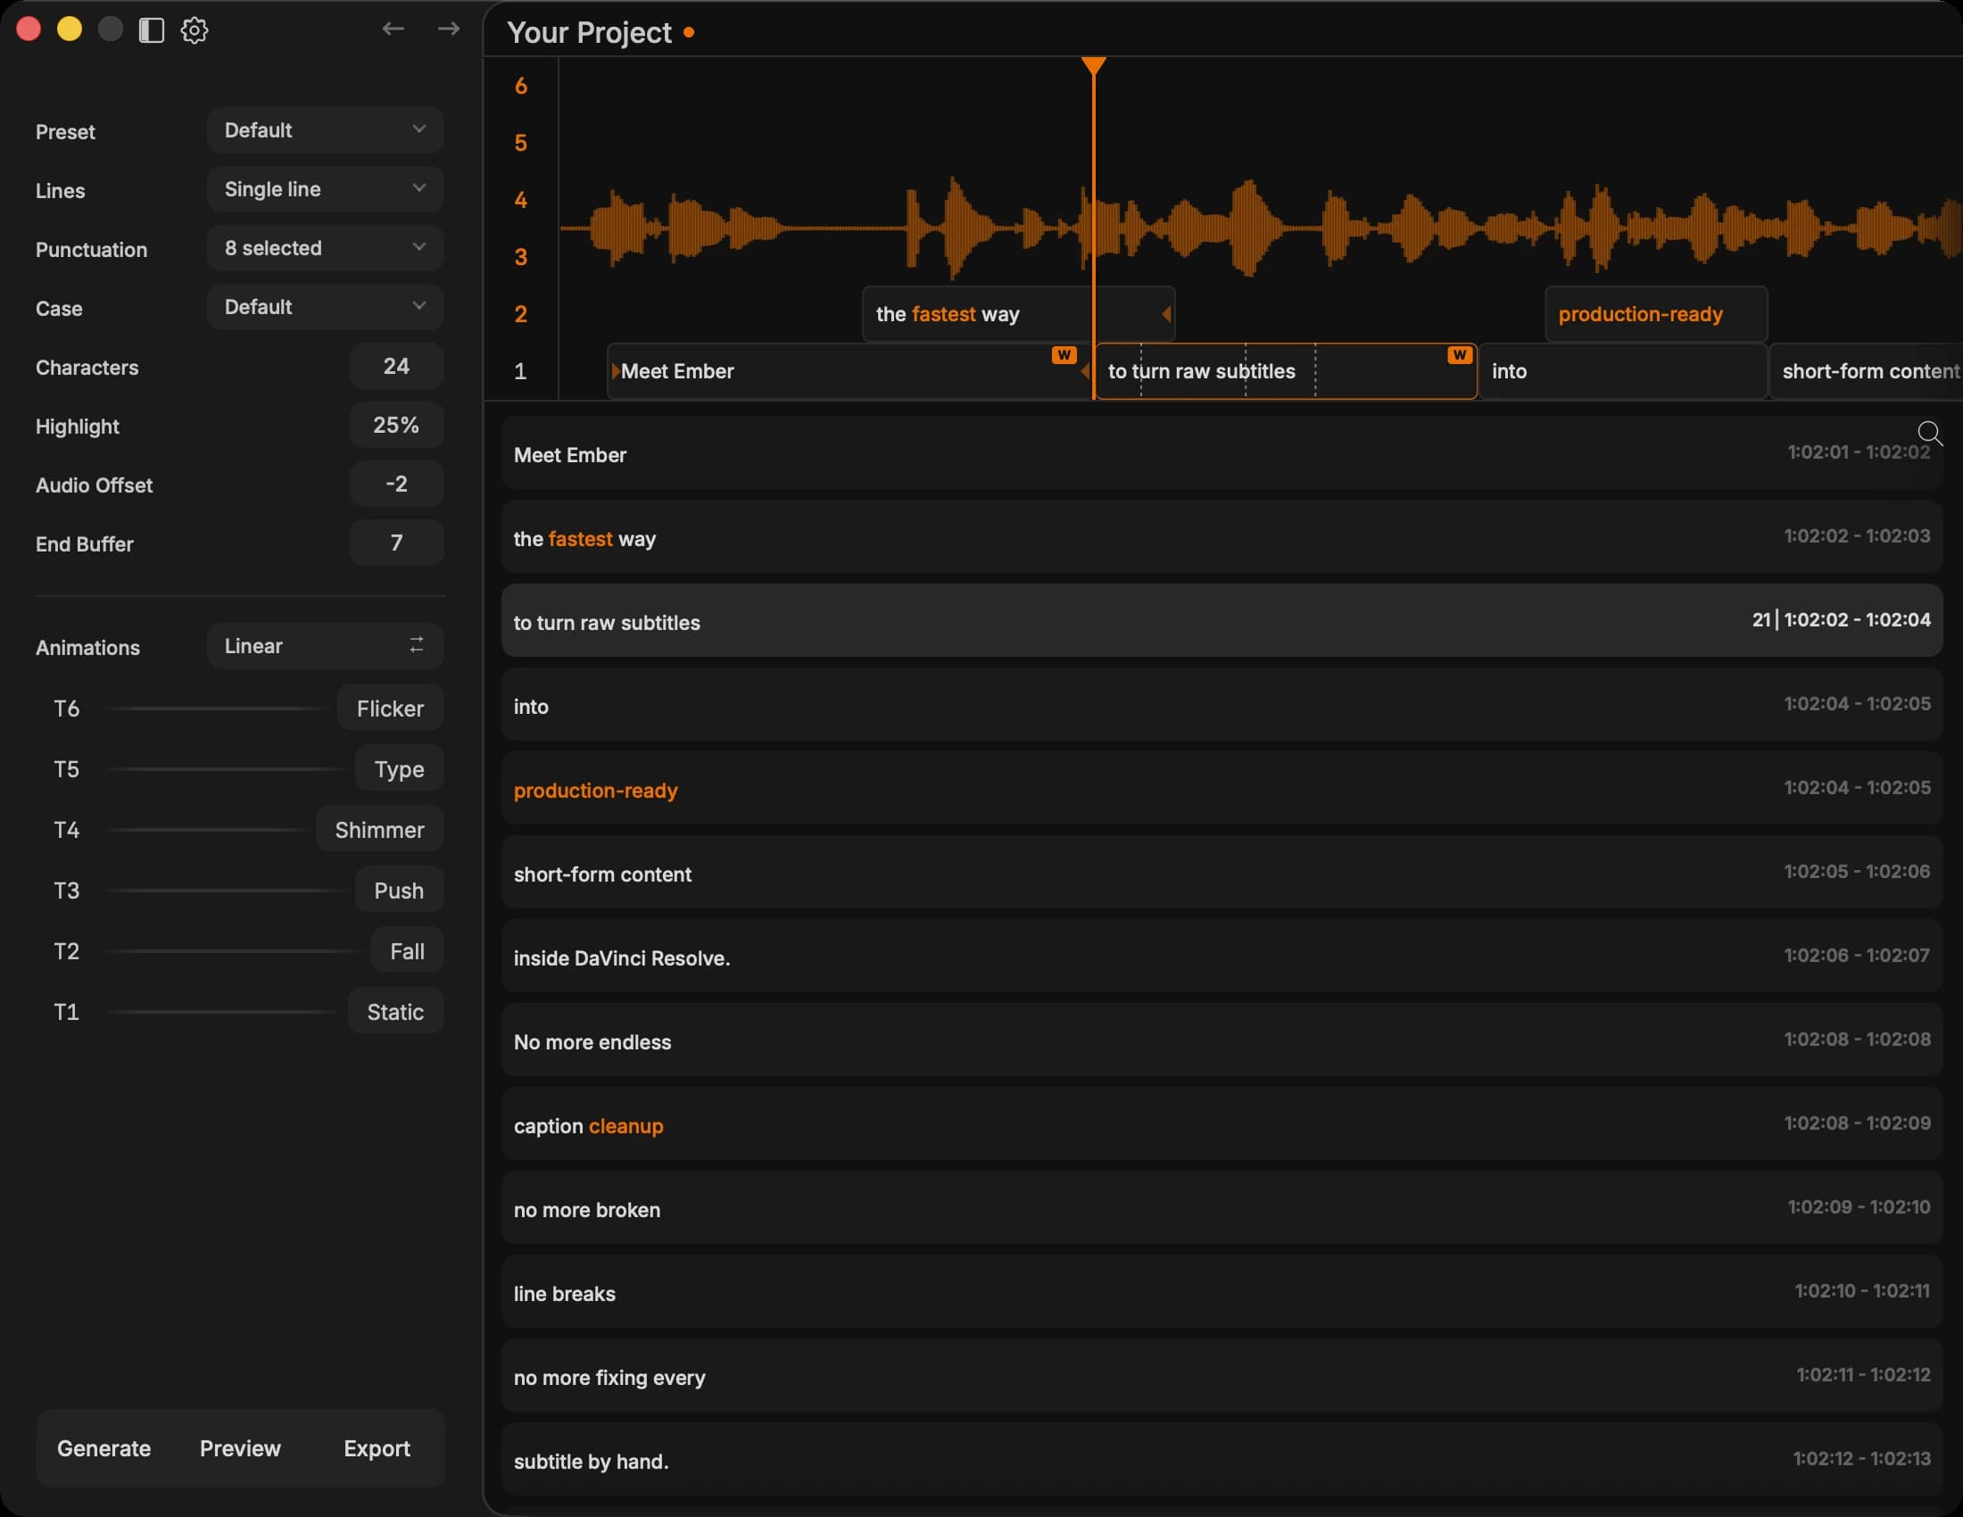Click the Characters value field 24
This screenshot has width=1963, height=1517.
point(396,366)
